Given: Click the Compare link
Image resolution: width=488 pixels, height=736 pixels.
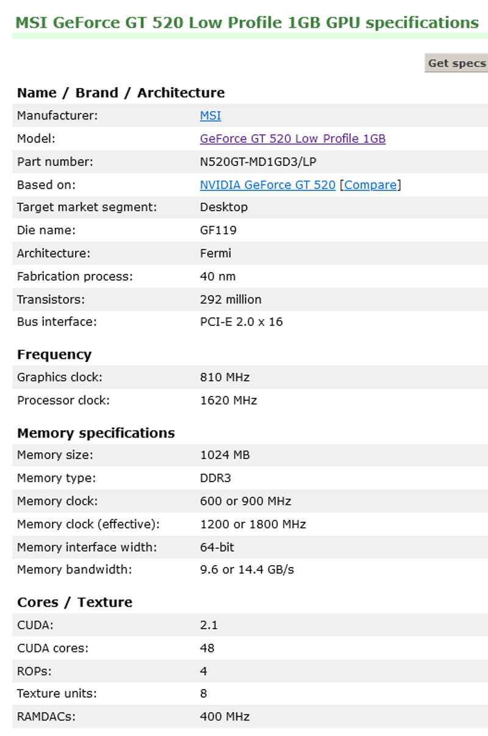Looking at the screenshot, I should click(x=370, y=185).
